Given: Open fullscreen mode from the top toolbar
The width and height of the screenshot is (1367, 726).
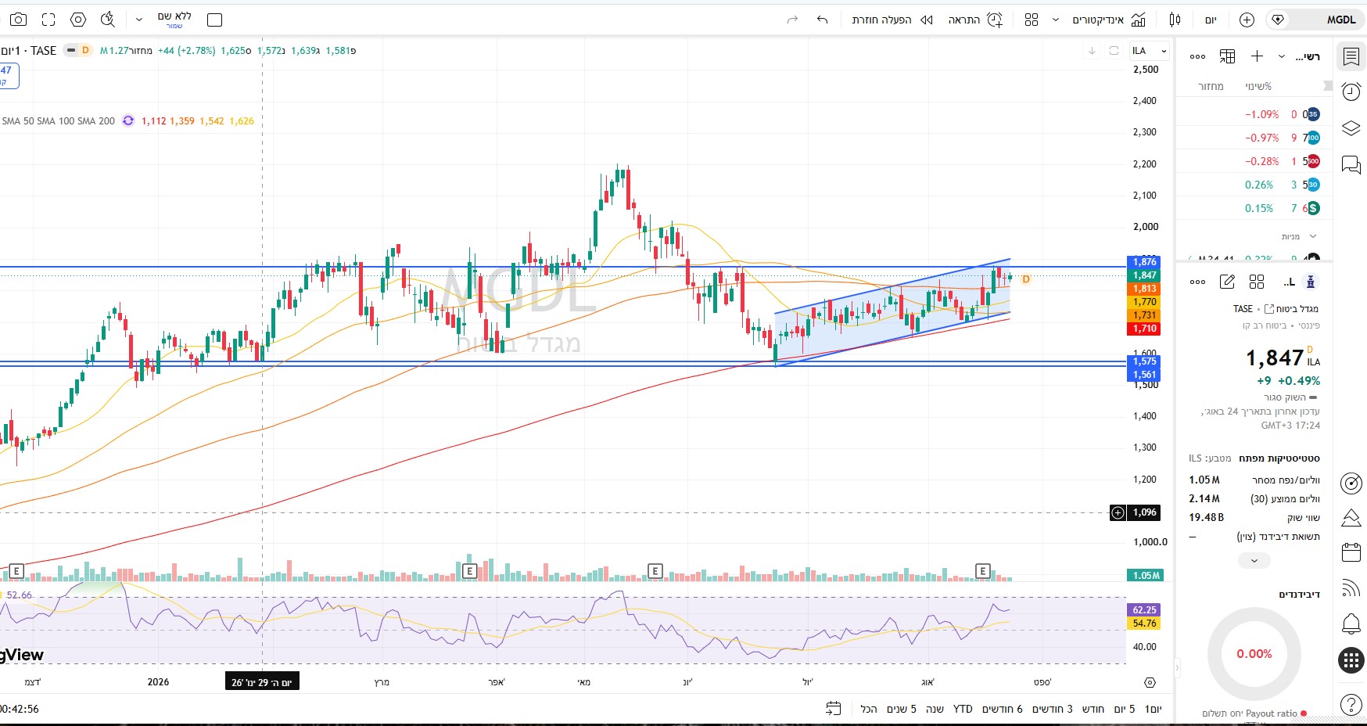Looking at the screenshot, I should tap(48, 20).
